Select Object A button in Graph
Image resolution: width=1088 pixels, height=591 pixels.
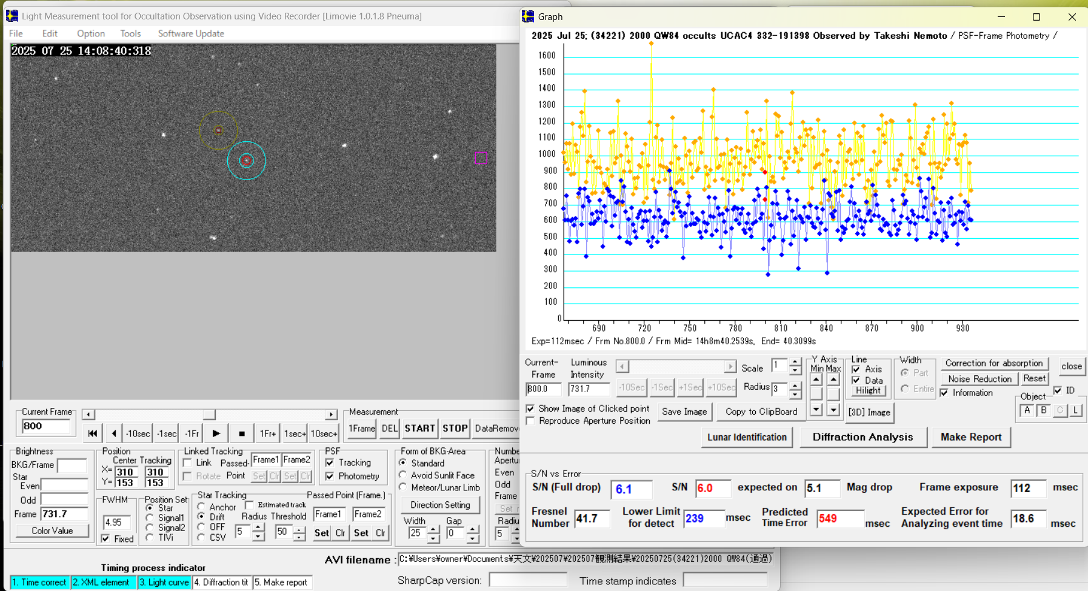[1027, 410]
